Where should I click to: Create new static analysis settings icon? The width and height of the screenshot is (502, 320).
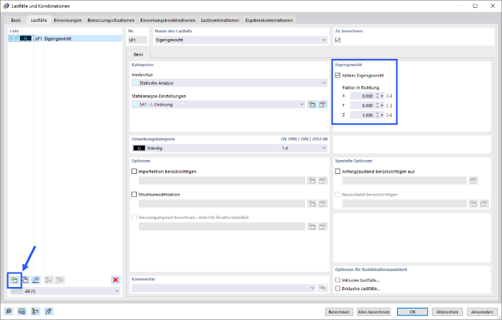click(312, 104)
